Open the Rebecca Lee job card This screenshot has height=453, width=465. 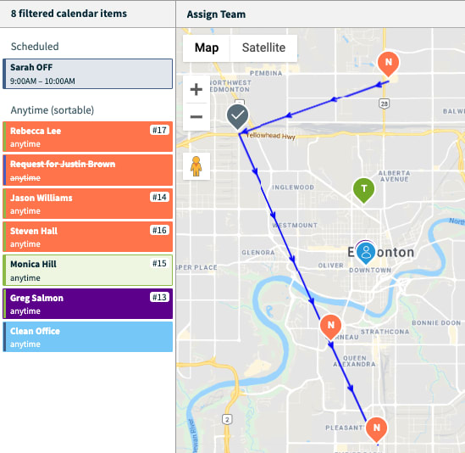pyautogui.click(x=87, y=137)
